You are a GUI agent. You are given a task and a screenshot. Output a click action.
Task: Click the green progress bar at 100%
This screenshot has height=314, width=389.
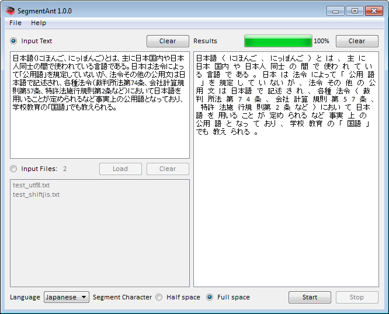[x=278, y=41]
